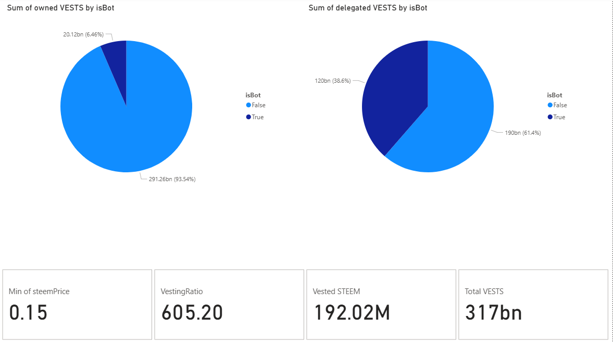Click the isBot legend header of delegated chart
This screenshot has width=613, height=342.
(x=554, y=95)
